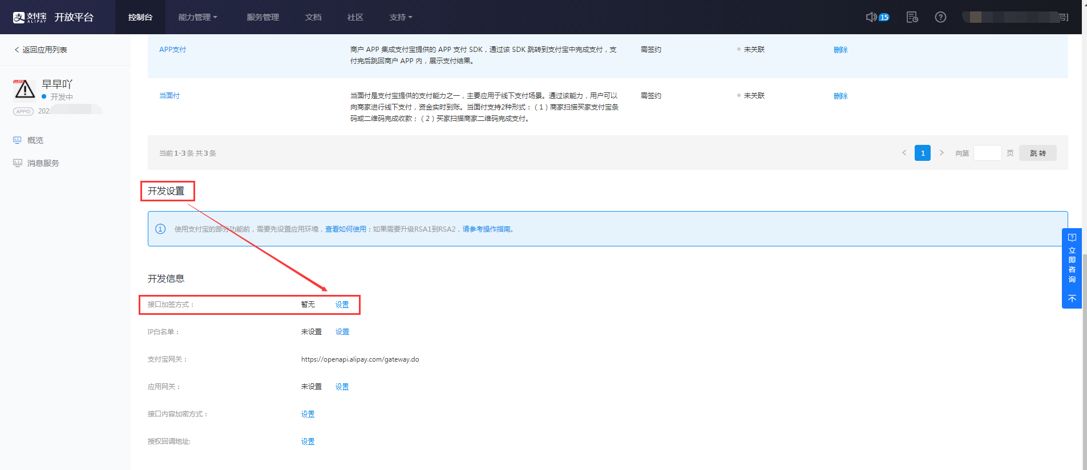Expand the 支持 dropdown menu
This screenshot has width=1087, height=470.
401,17
